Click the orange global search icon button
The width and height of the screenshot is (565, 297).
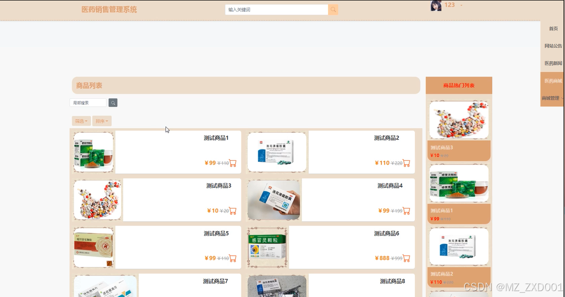(x=333, y=10)
